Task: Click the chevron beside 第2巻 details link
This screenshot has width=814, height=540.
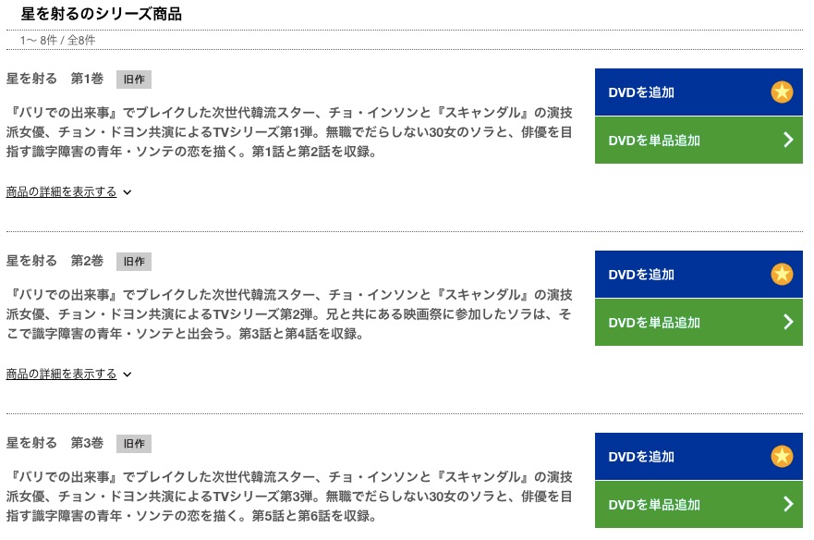Action: point(128,374)
